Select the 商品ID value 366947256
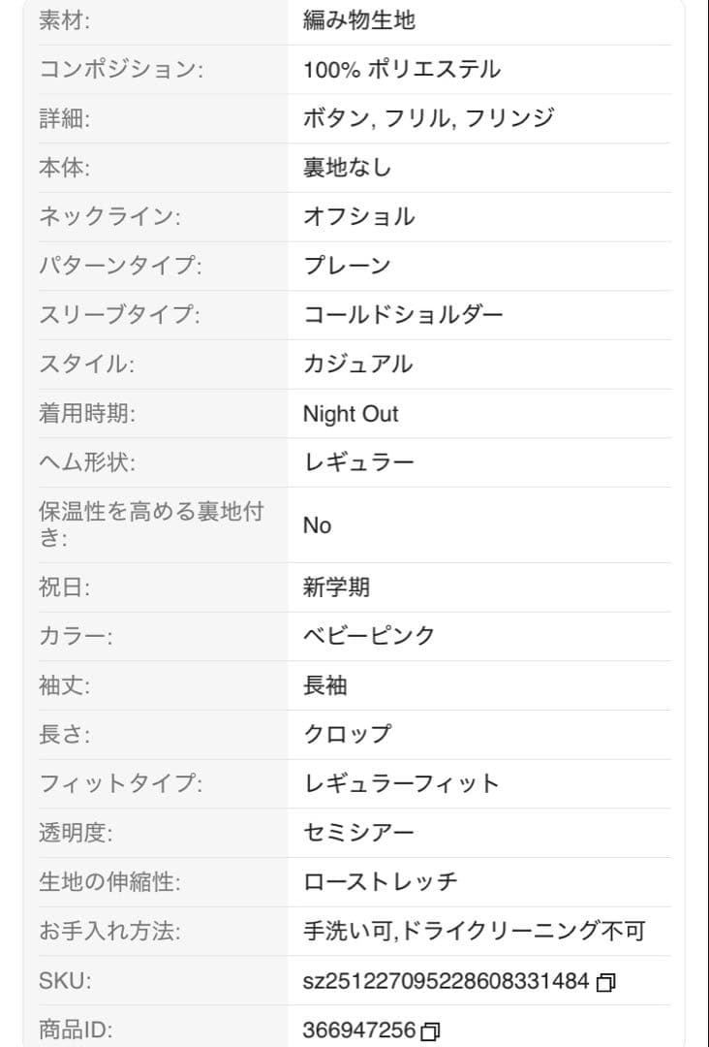 (x=359, y=1030)
